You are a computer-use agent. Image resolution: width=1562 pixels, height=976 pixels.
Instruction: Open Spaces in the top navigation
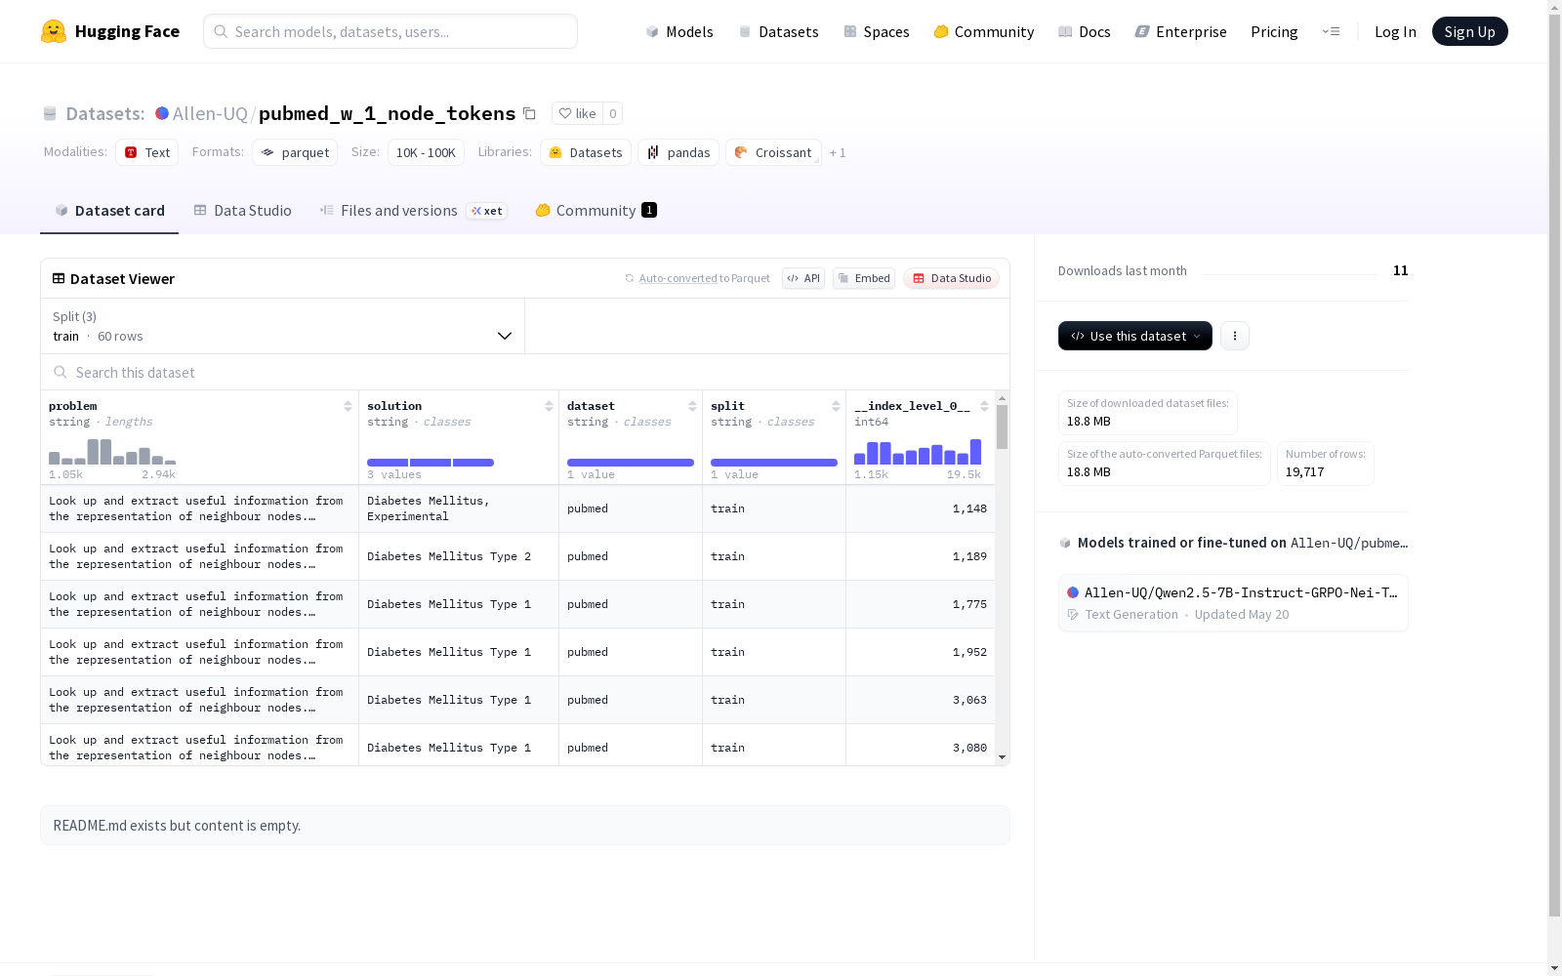pyautogui.click(x=877, y=31)
